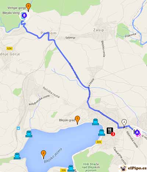Screen dimensions: 147x172
Task: Click the train station icon at left edge
Action: tap(18, 128)
